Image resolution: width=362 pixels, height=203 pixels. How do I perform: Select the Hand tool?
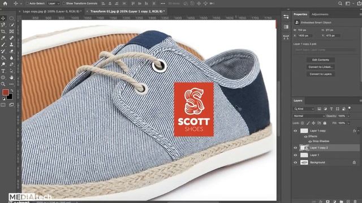(11, 78)
